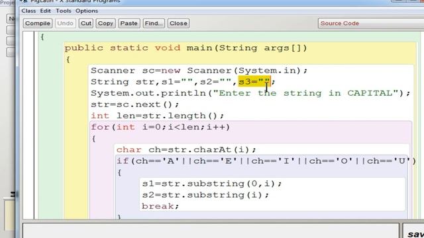This screenshot has height=238, width=424.
Task: Click the highlighted text s3=""
Action: pyautogui.click(x=254, y=81)
